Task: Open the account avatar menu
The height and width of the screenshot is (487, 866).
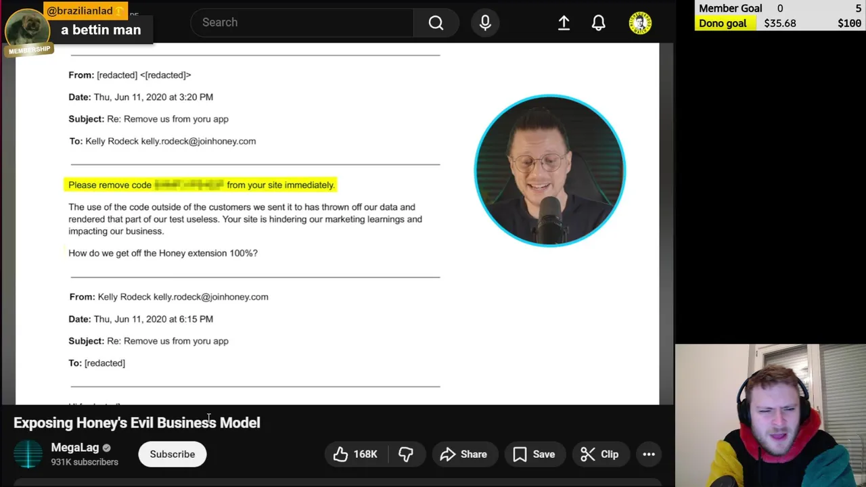Action: point(640,23)
